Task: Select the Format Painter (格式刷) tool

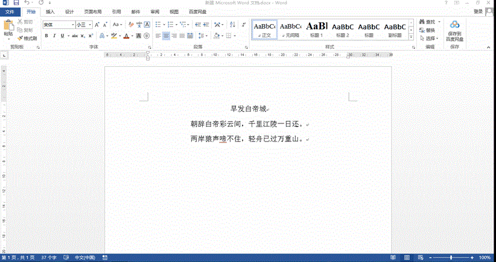Action: [28, 38]
